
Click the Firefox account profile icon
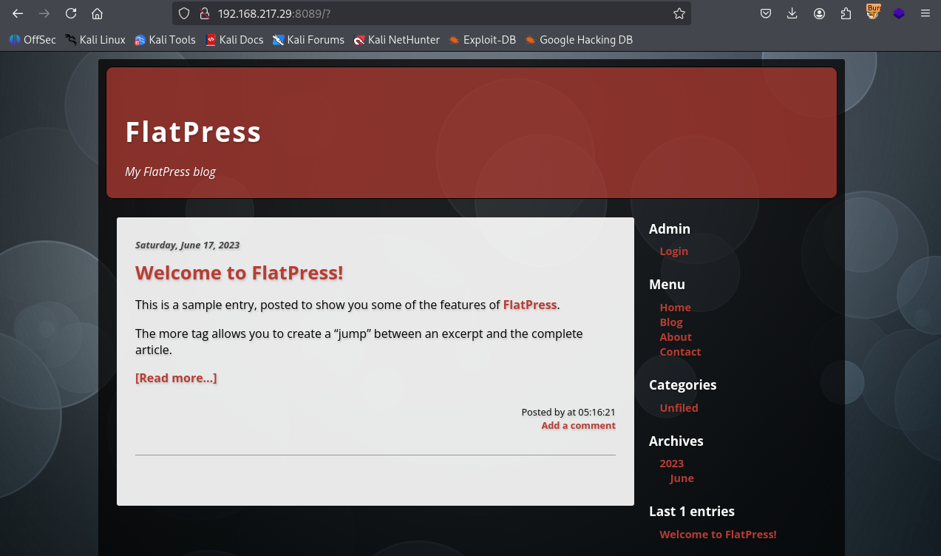click(x=819, y=13)
